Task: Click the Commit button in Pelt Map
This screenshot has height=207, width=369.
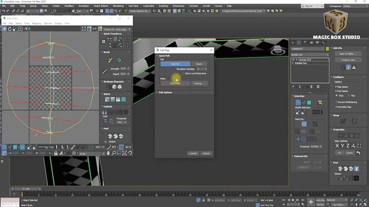Action: pos(193,154)
